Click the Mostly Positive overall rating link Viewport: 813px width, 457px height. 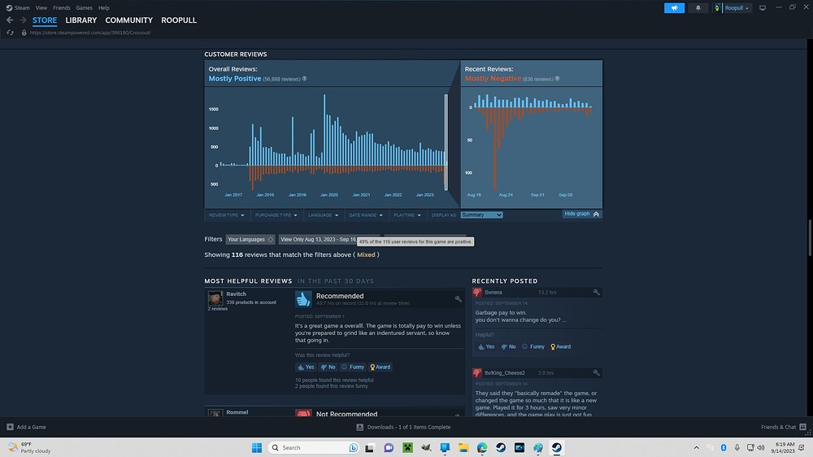[234, 78]
